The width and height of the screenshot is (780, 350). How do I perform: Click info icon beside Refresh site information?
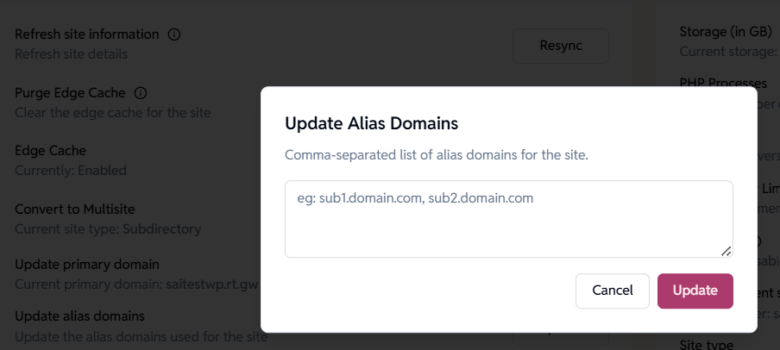coord(174,34)
